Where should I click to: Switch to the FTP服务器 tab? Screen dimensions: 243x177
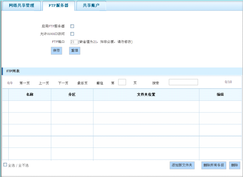(58, 6)
